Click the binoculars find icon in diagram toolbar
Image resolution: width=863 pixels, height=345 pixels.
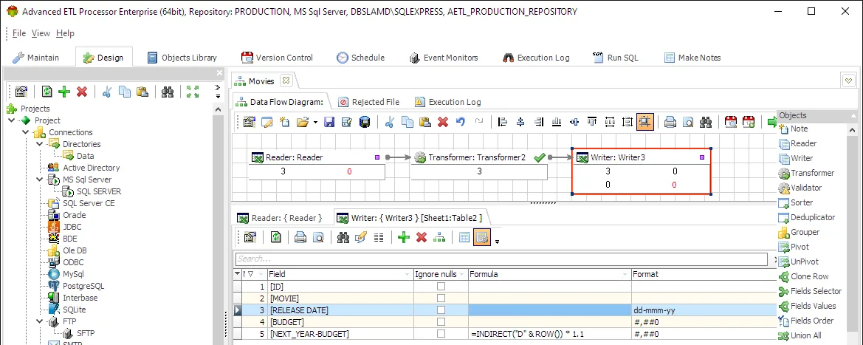click(x=706, y=123)
